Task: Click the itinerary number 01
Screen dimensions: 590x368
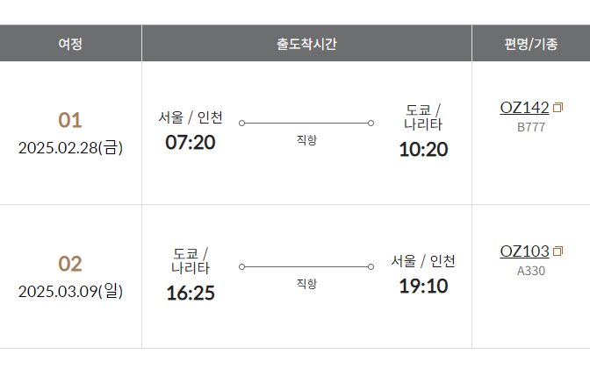Action: [70, 120]
